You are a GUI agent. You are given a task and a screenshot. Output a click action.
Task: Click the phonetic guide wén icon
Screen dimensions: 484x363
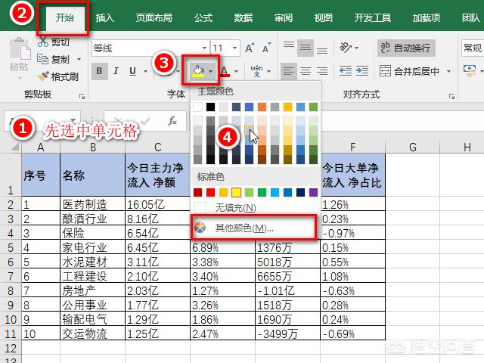click(256, 71)
